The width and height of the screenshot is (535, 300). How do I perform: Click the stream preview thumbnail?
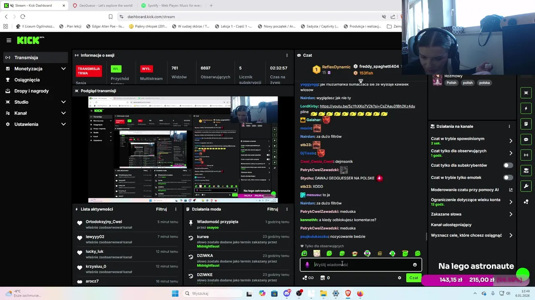[183, 149]
